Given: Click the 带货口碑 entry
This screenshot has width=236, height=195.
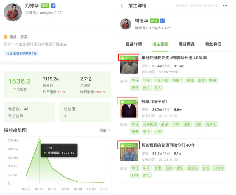Looking at the screenshot, I should pos(20,116).
